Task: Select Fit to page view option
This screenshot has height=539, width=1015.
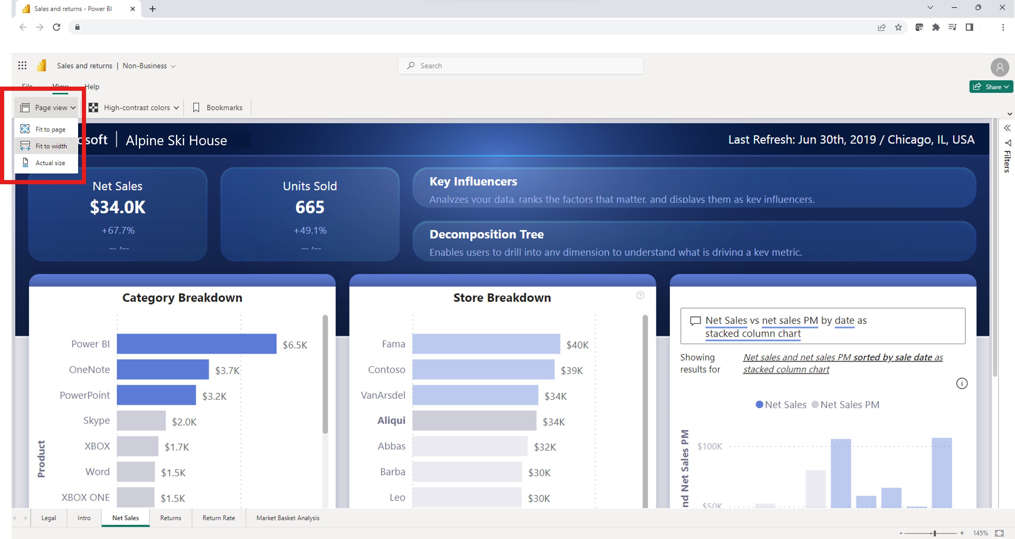Action: click(50, 129)
